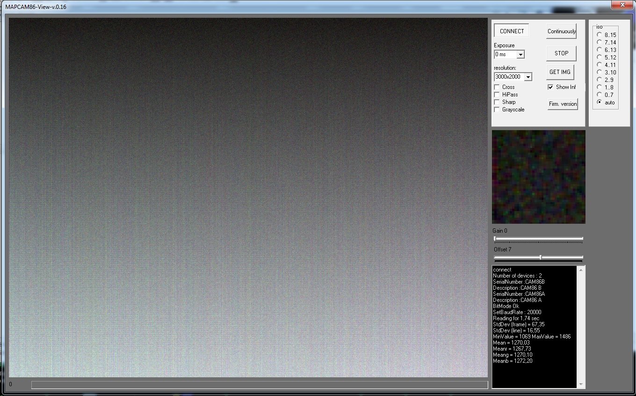Click the "Description :CAM86 B" log line
Image resolution: width=636 pixels, height=396 pixels.
coord(517,288)
